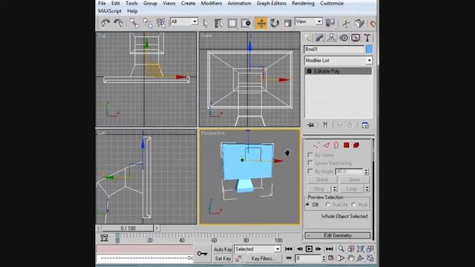Open the Utilities hammer panel tab

click(367, 38)
